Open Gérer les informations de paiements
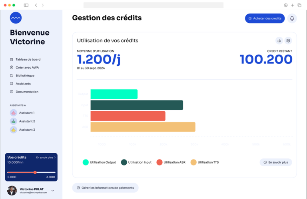The width and height of the screenshot is (307, 199). [x=106, y=188]
